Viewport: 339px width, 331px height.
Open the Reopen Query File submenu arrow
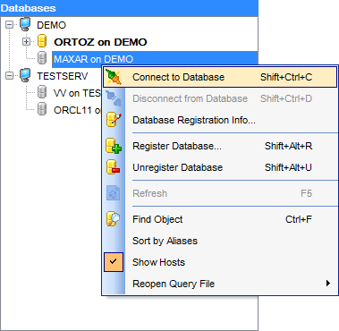coord(328,284)
